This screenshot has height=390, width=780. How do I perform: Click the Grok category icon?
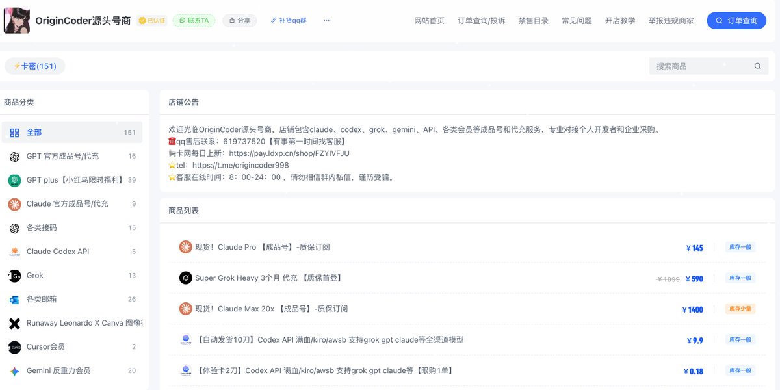[x=14, y=276]
